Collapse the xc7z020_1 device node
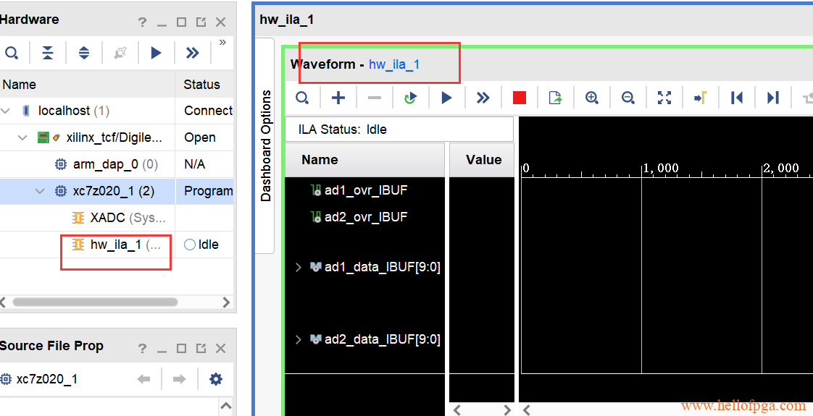This screenshot has height=416, width=813. click(41, 191)
